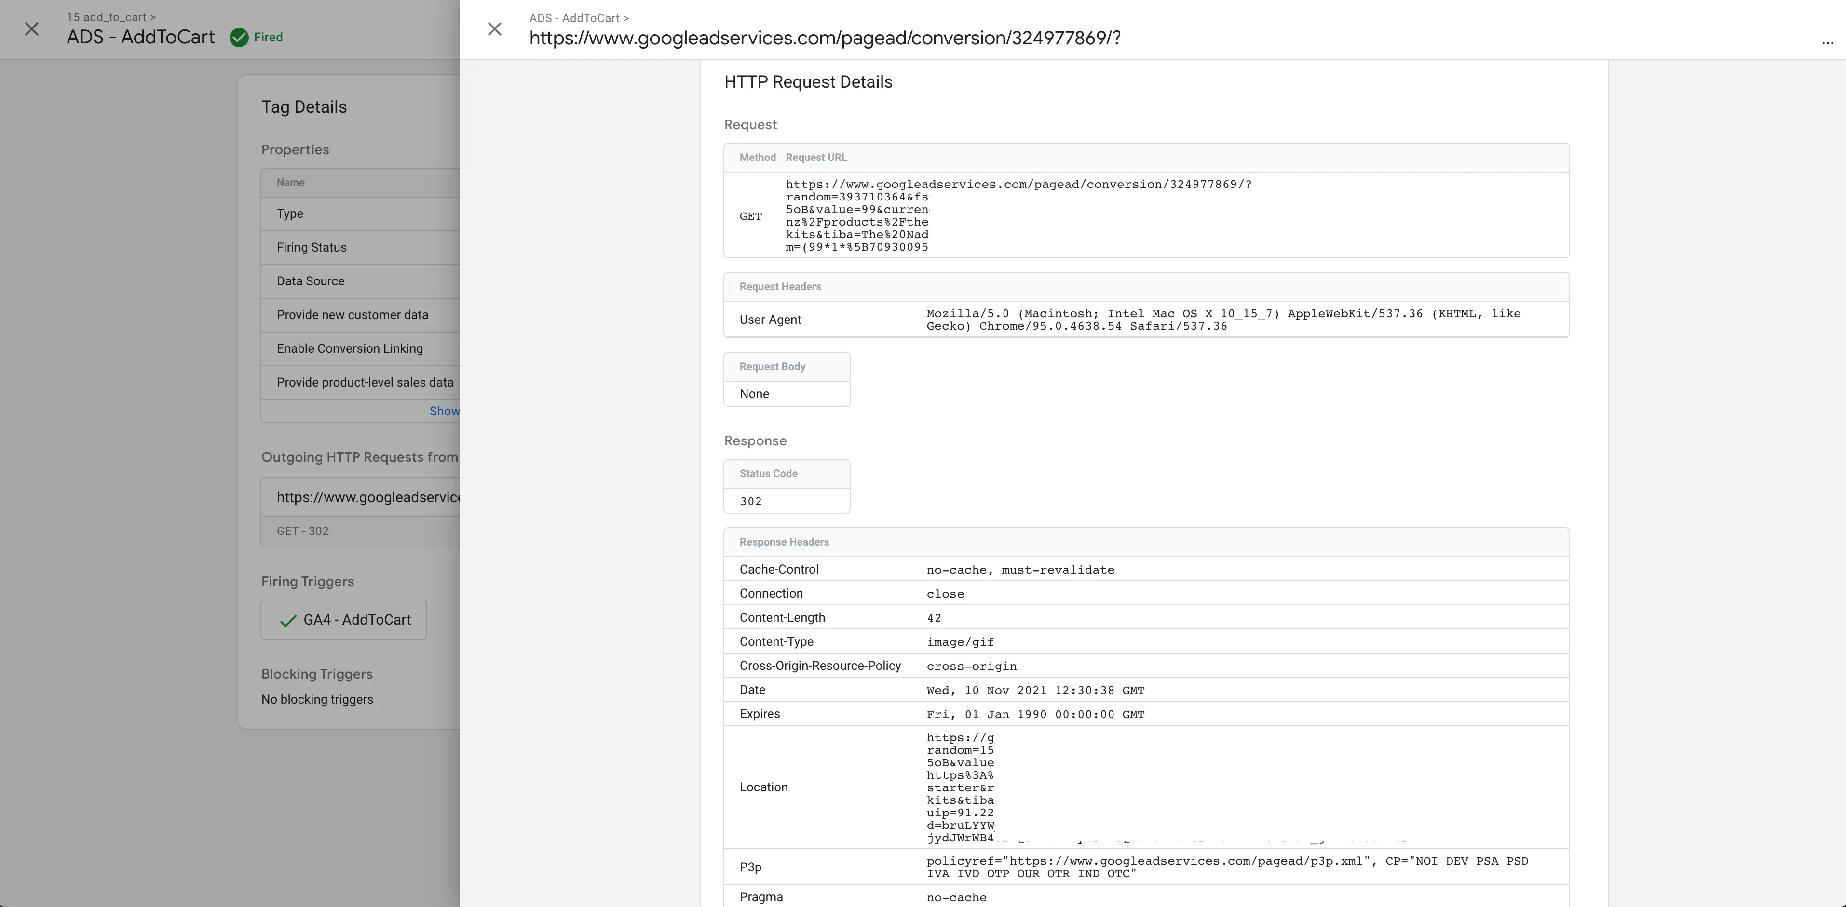Click the green Fired status checkmark icon
The image size is (1846, 907).
pyautogui.click(x=239, y=37)
